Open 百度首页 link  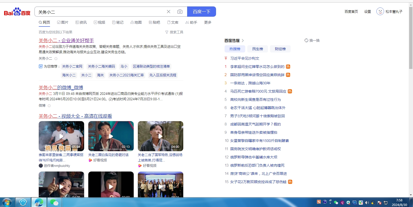click(351, 12)
